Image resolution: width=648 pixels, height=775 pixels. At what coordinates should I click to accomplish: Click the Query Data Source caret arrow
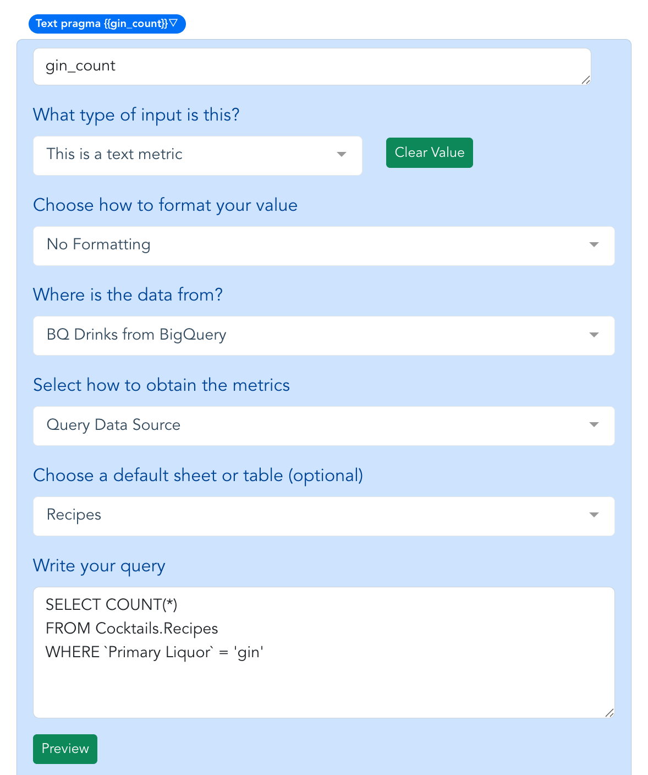[x=594, y=424]
